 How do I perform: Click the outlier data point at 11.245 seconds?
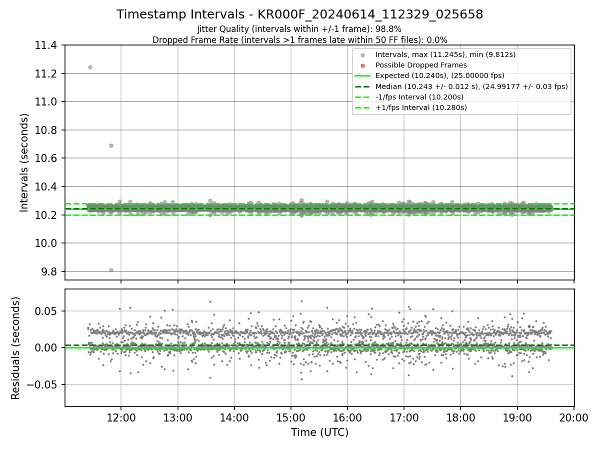[x=90, y=67]
